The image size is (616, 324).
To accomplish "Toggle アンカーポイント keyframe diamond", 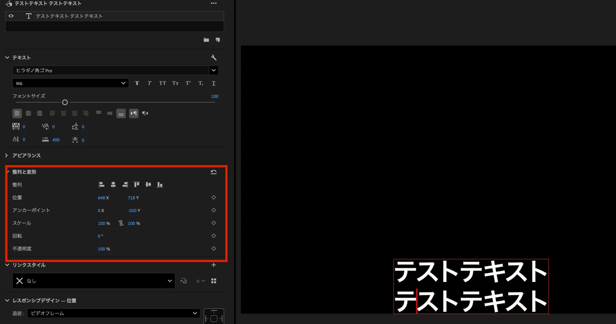I will point(214,210).
